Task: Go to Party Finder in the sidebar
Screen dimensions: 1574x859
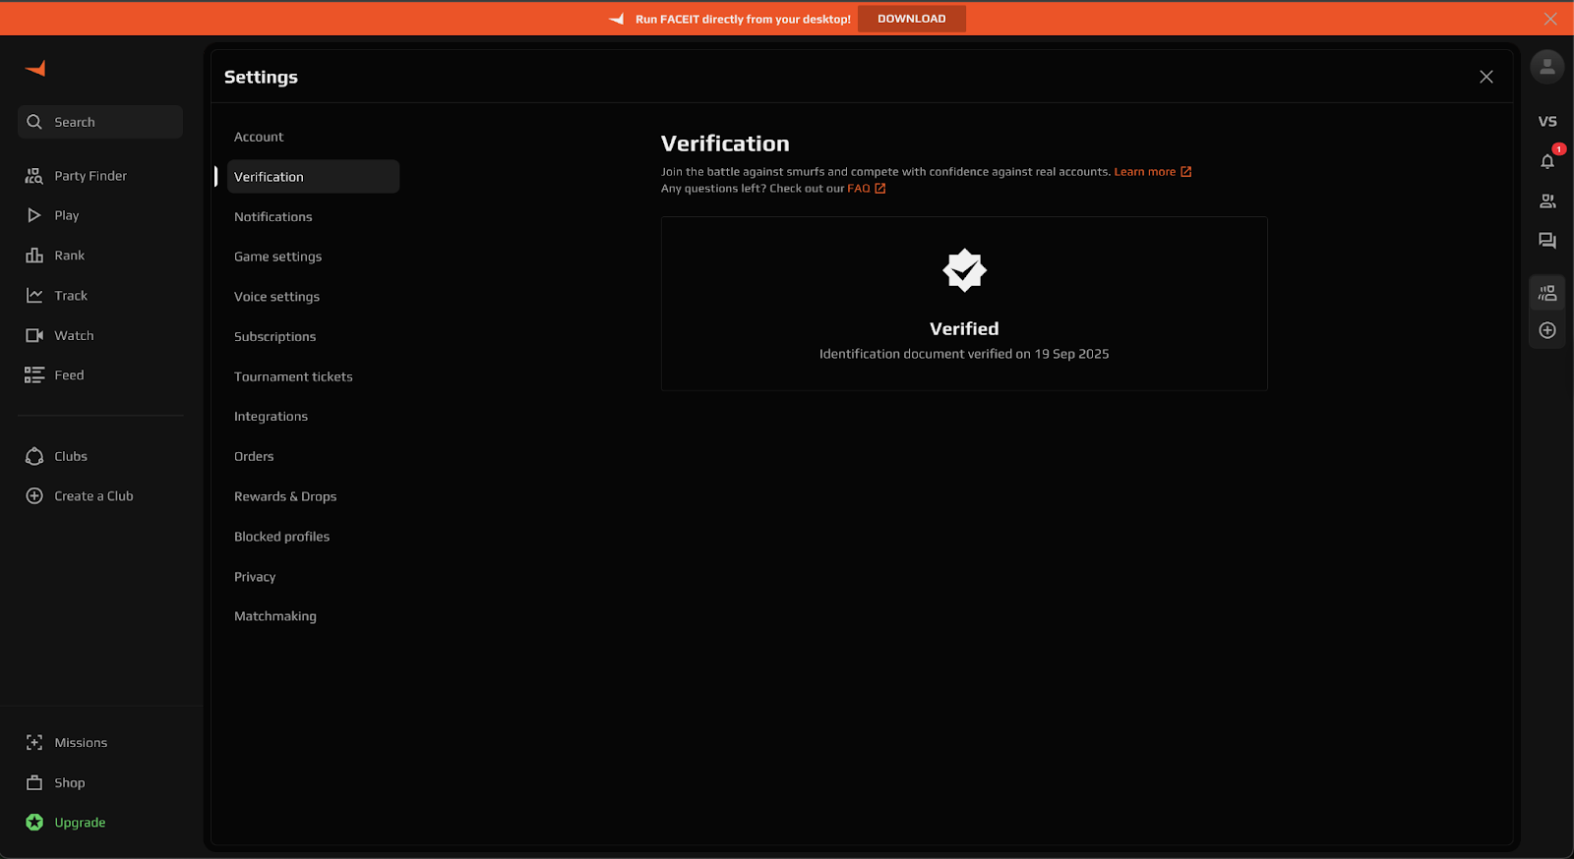Action: [90, 176]
